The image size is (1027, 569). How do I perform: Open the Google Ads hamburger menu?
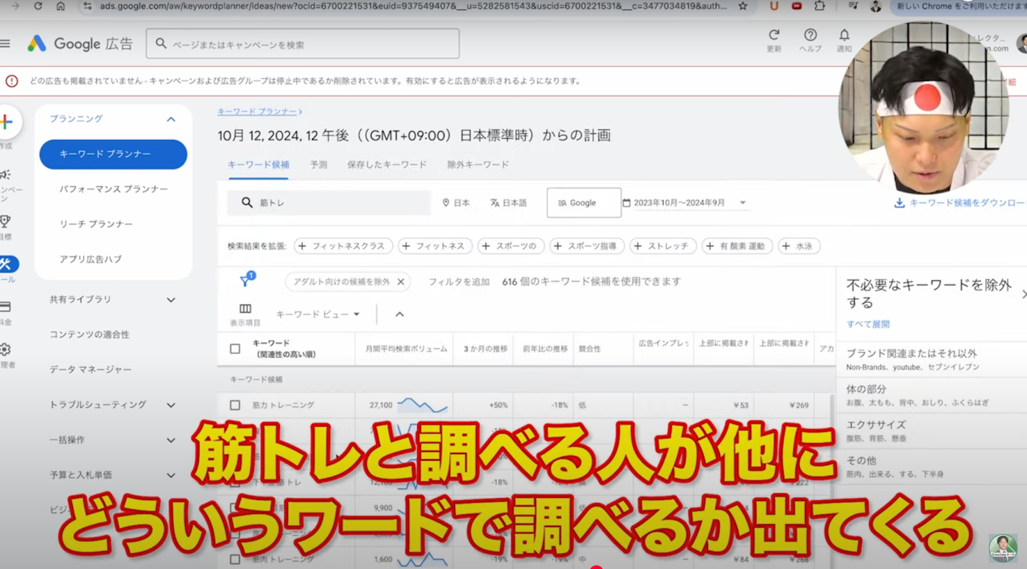click(5, 44)
